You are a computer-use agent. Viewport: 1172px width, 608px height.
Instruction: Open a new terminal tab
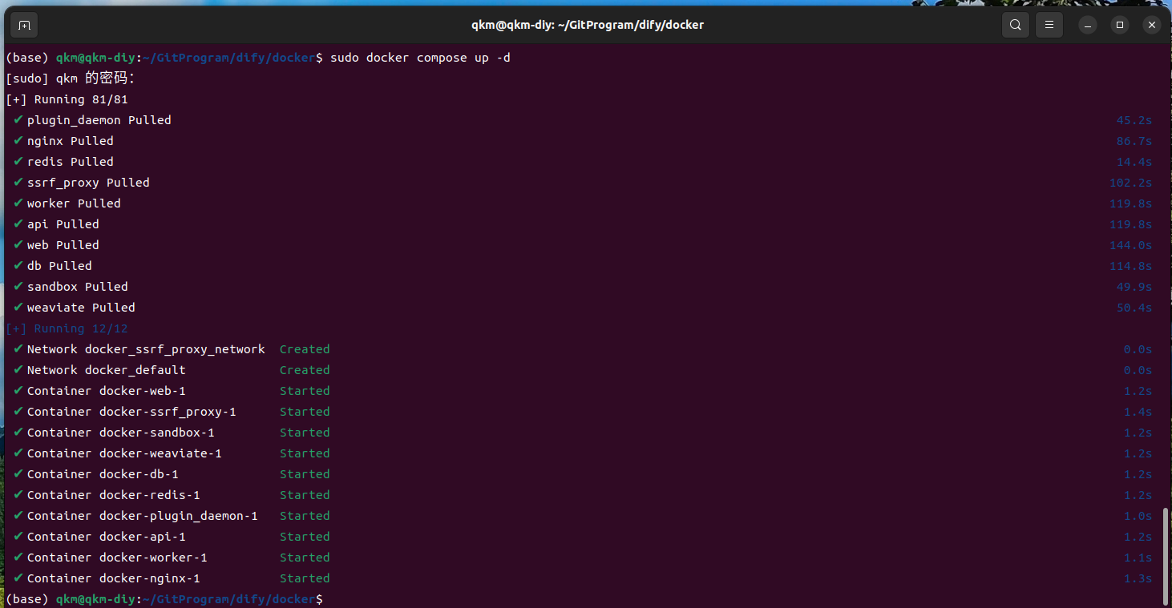[x=24, y=25]
